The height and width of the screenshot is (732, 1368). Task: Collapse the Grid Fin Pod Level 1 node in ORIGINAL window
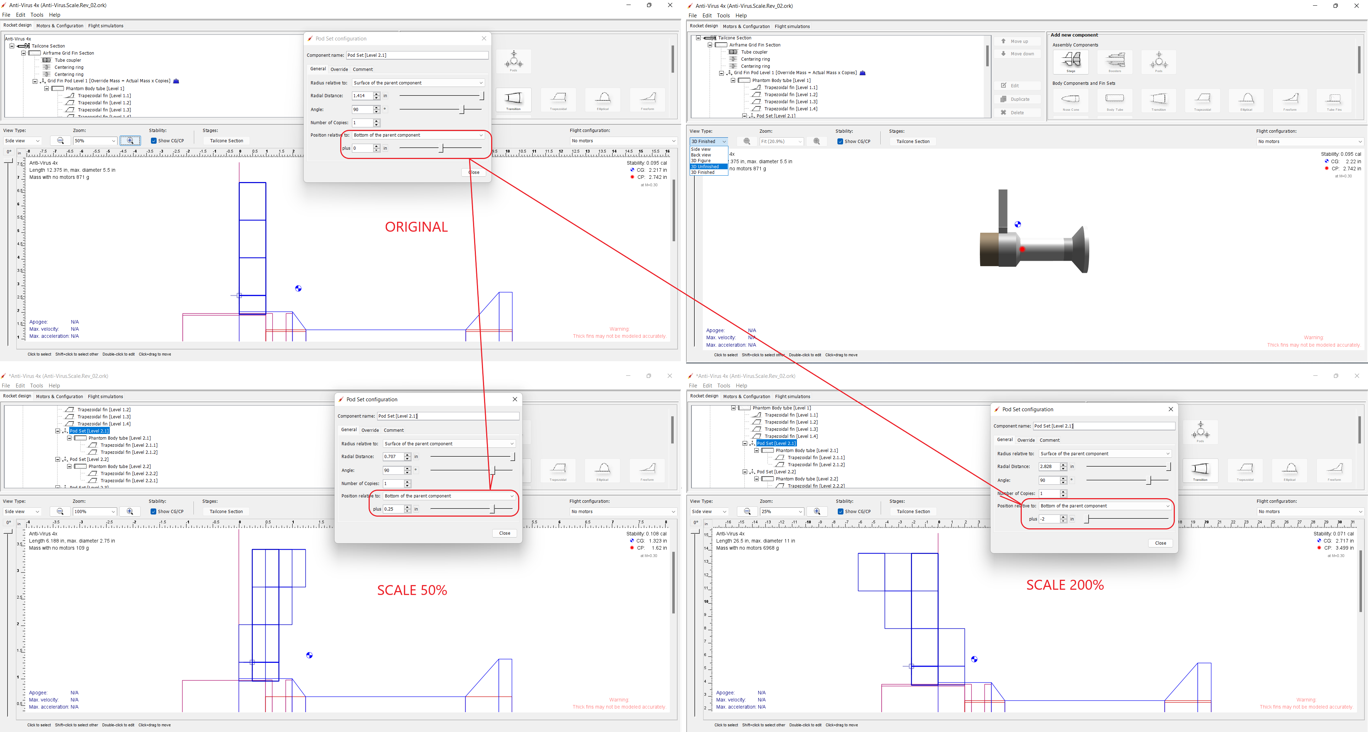pos(35,81)
